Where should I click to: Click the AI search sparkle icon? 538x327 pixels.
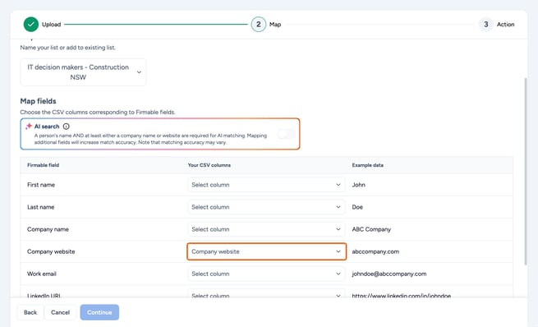(29, 127)
